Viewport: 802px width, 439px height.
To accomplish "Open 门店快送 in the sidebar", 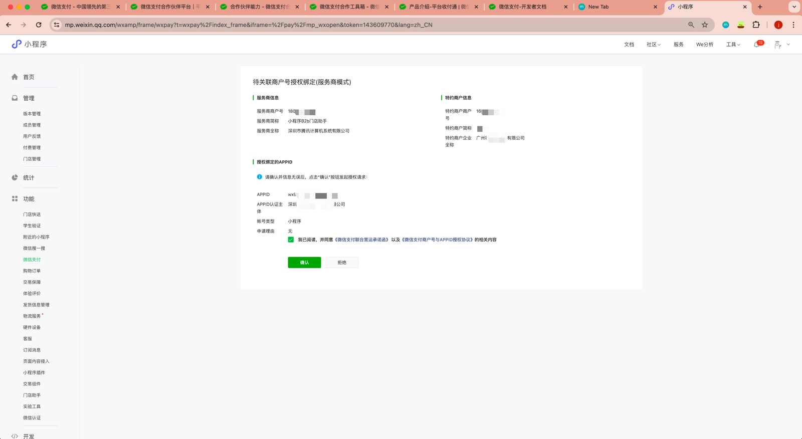I will coord(32,214).
